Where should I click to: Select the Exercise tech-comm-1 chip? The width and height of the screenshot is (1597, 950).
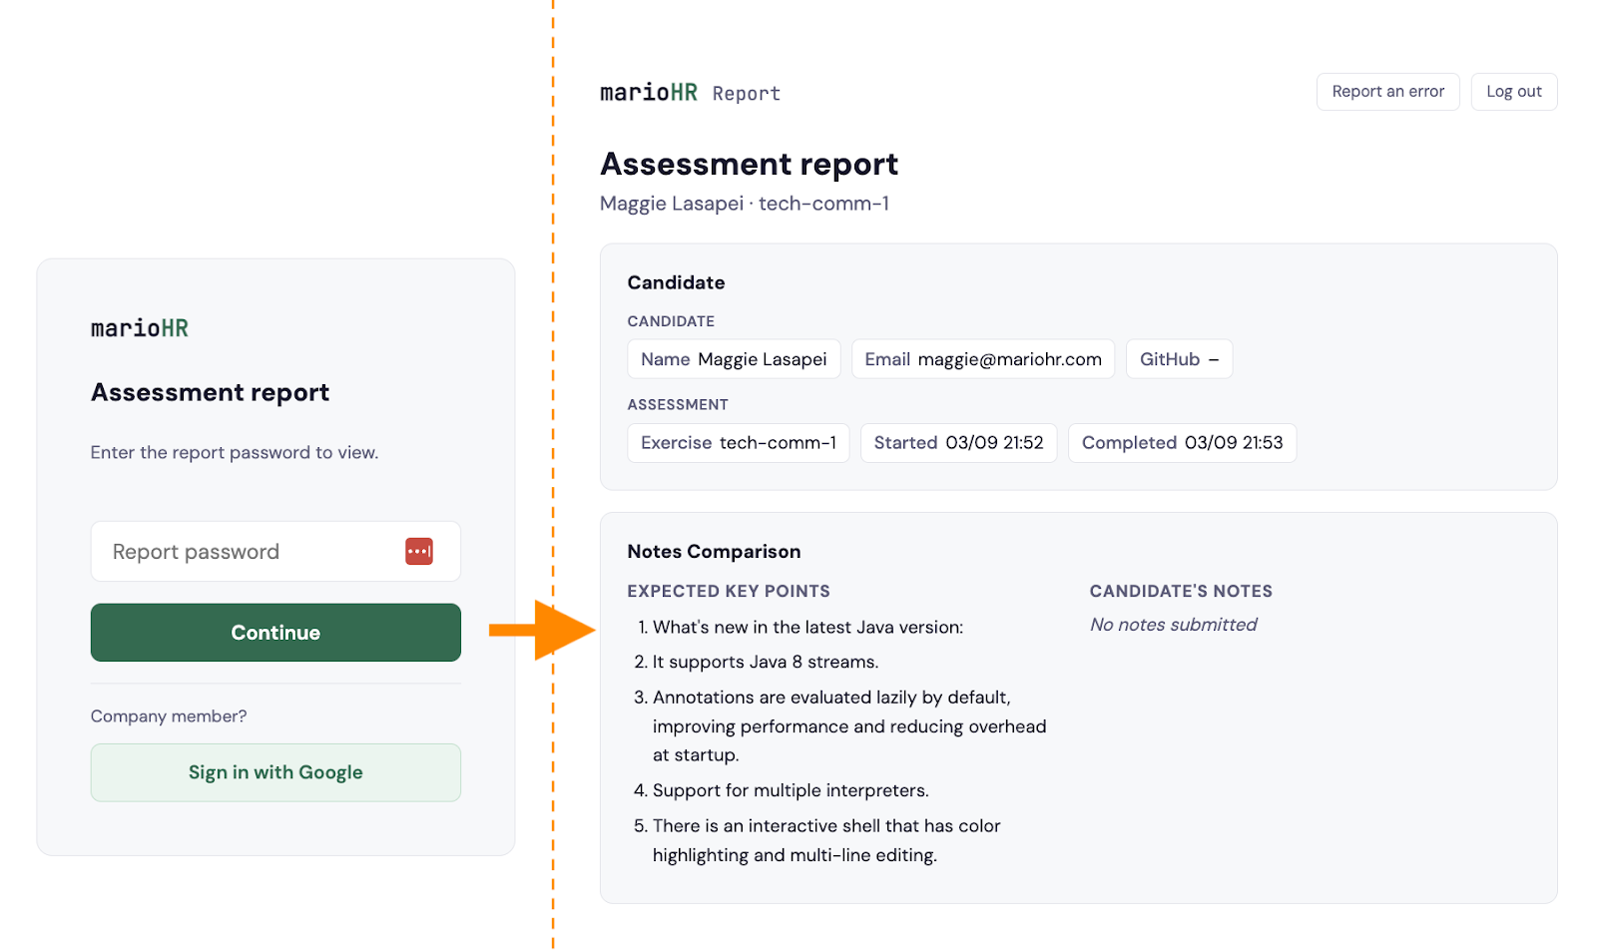click(738, 443)
